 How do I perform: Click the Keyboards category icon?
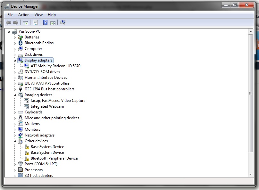coord(20,112)
